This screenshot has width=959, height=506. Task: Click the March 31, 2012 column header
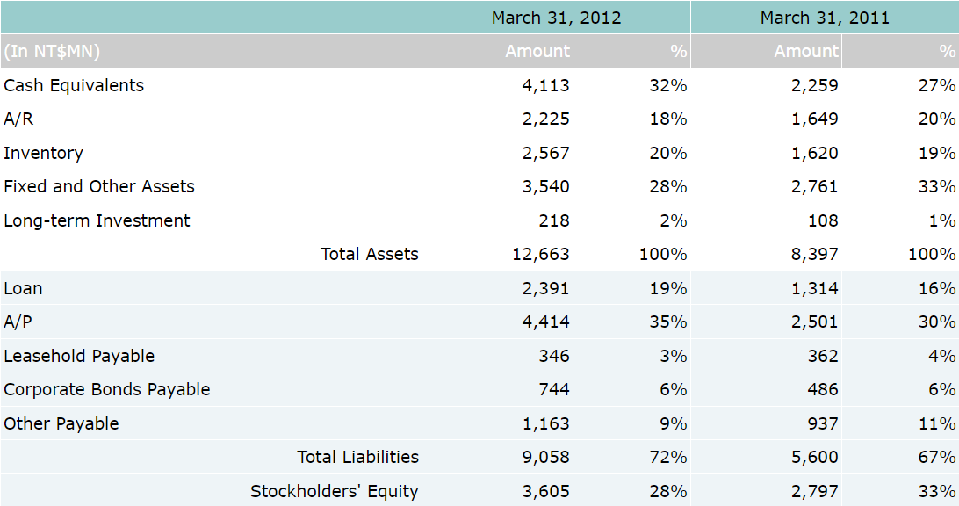[556, 18]
